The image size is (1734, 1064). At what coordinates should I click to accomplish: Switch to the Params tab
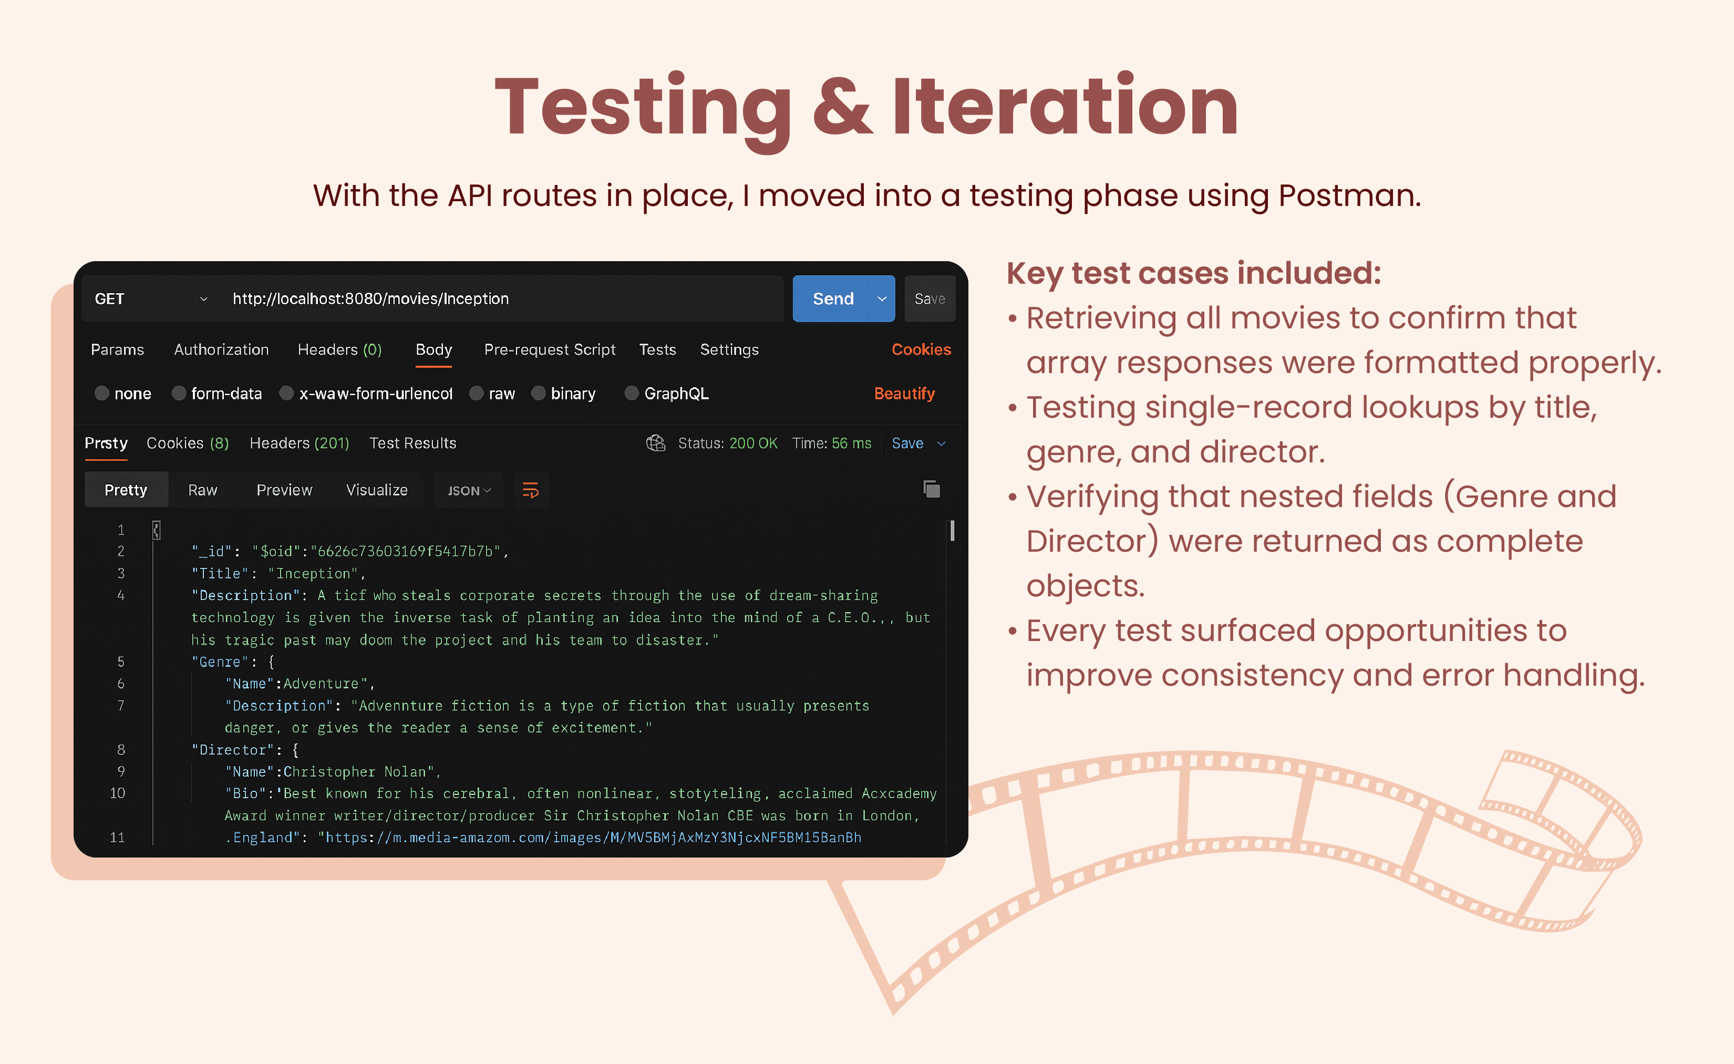pyautogui.click(x=118, y=350)
